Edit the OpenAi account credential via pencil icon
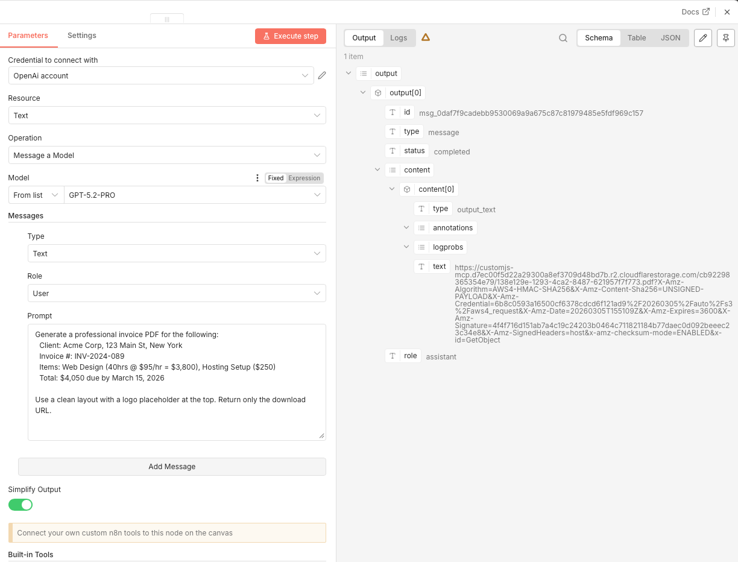Screen dimensions: 738x562 [321, 75]
